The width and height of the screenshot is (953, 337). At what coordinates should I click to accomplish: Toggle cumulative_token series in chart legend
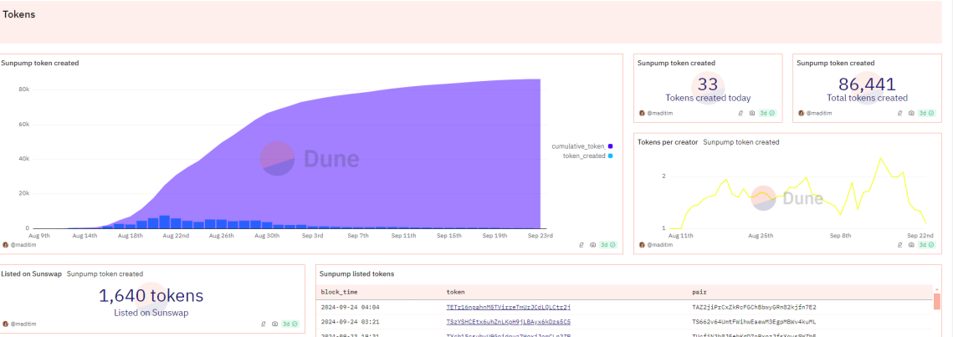tap(582, 146)
